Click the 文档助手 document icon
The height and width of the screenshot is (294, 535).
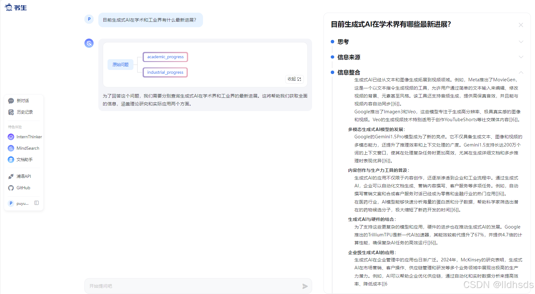[x=11, y=160]
